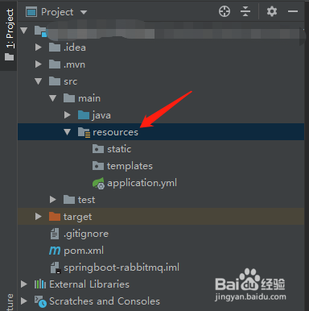Click the resources root folder icon
Image resolution: width=309 pixels, height=311 pixels.
click(x=84, y=132)
